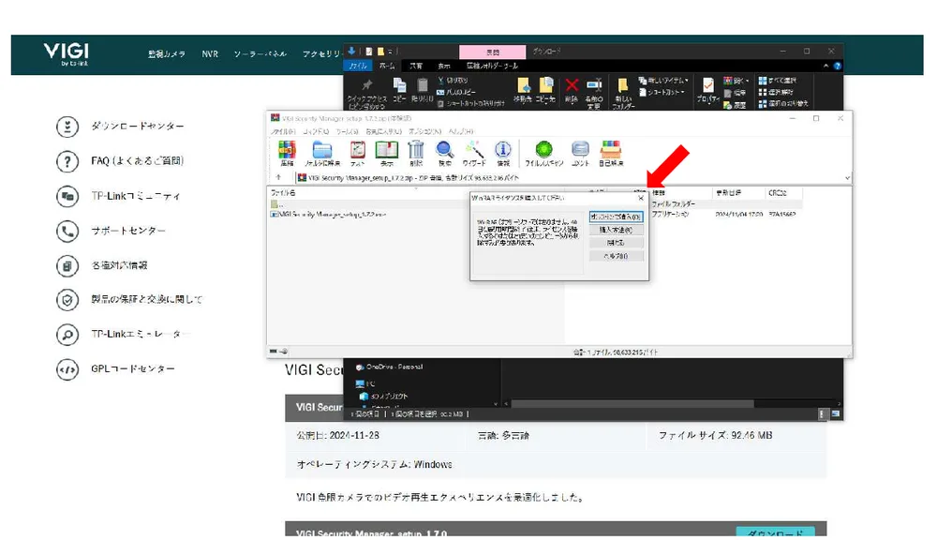Click Copy Path (パスのコピー) in Explorer ribbon
Screen dimensions: 937x540
(456, 92)
